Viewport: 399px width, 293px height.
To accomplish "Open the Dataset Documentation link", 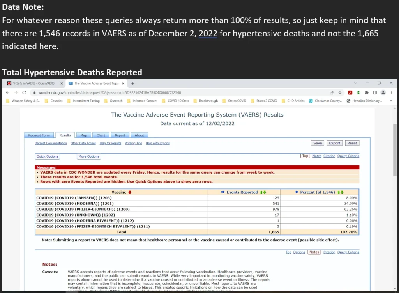I will pyautogui.click(x=51, y=143).
